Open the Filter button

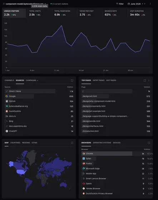click(x=120, y=4)
